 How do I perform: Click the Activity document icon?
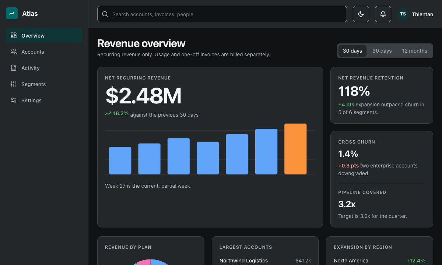14,68
